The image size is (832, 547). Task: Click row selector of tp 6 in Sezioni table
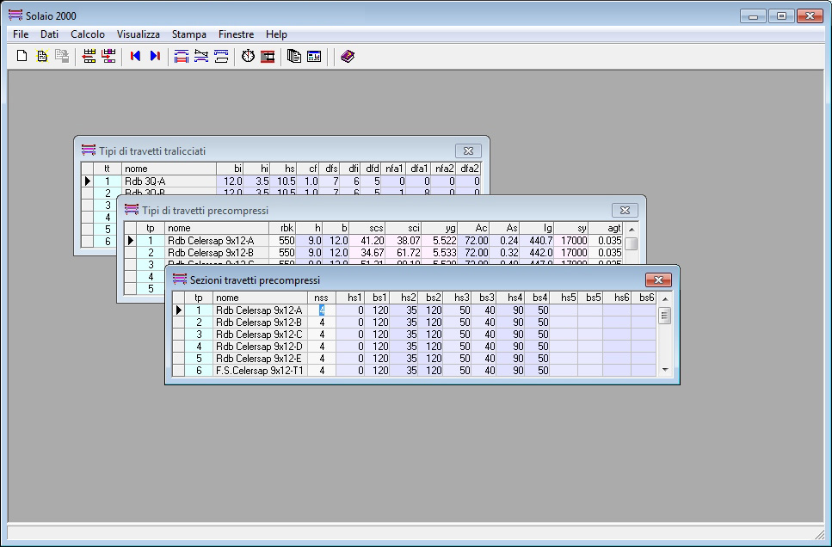click(179, 371)
